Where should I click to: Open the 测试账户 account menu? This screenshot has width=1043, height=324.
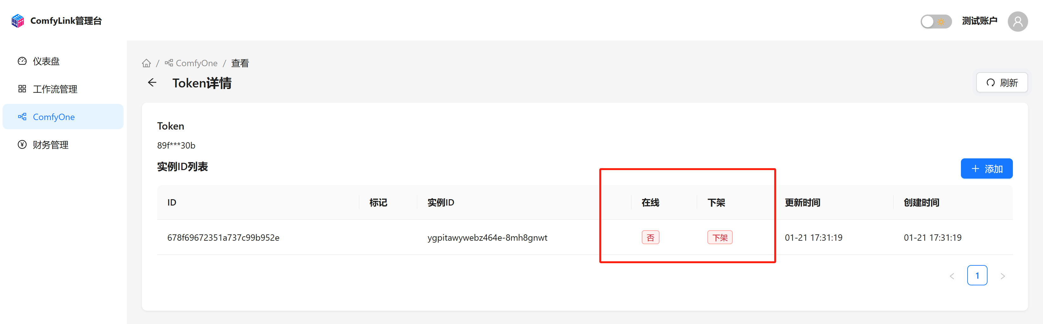pyautogui.click(x=979, y=21)
